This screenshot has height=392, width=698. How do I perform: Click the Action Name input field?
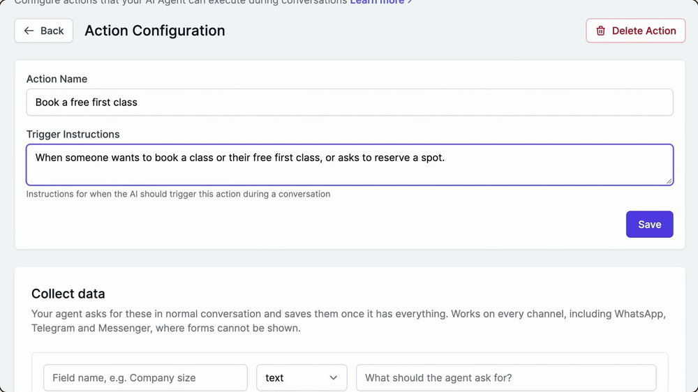(x=350, y=103)
